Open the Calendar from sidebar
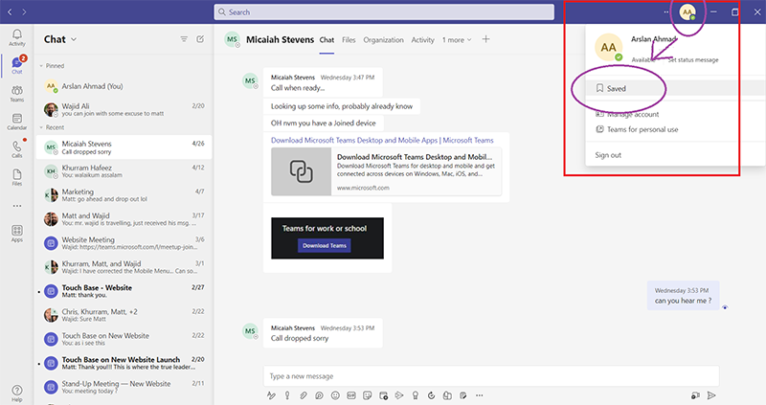766x405 pixels. click(x=17, y=120)
